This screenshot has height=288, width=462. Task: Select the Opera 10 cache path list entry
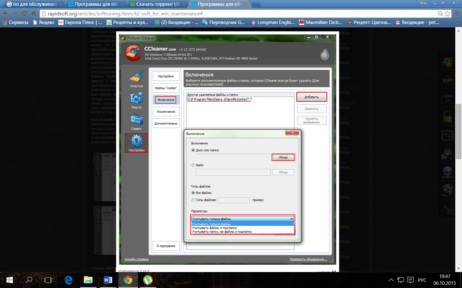pos(219,99)
